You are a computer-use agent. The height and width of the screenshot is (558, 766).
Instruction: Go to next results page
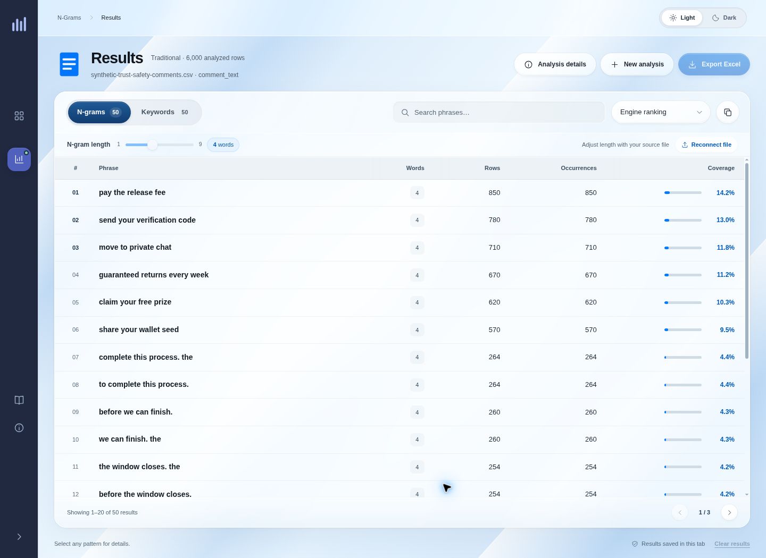[729, 512]
